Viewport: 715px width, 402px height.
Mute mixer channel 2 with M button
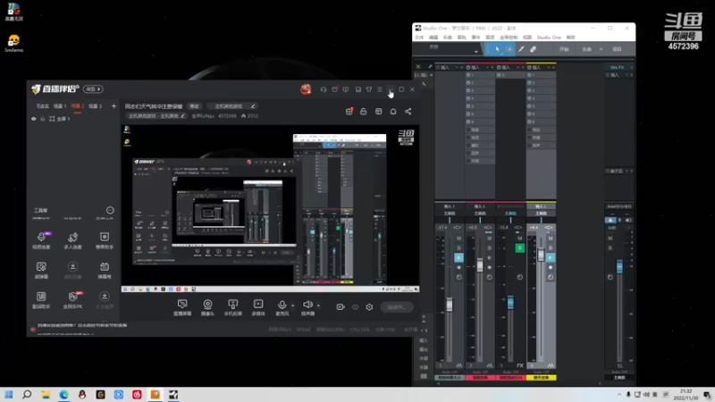click(489, 238)
